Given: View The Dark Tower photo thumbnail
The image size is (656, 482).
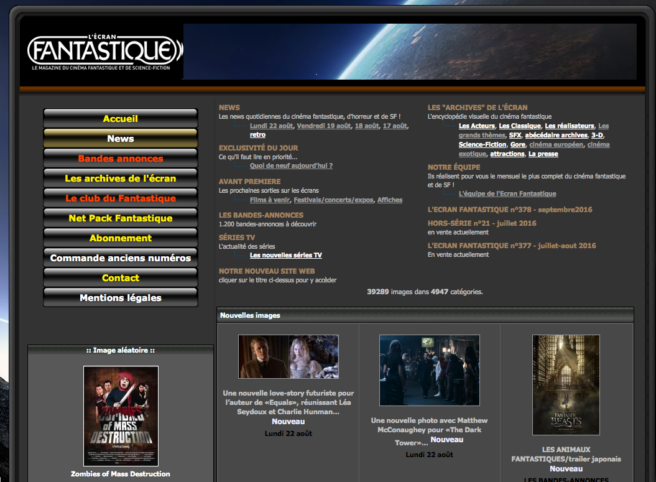Looking at the screenshot, I should 430,370.
